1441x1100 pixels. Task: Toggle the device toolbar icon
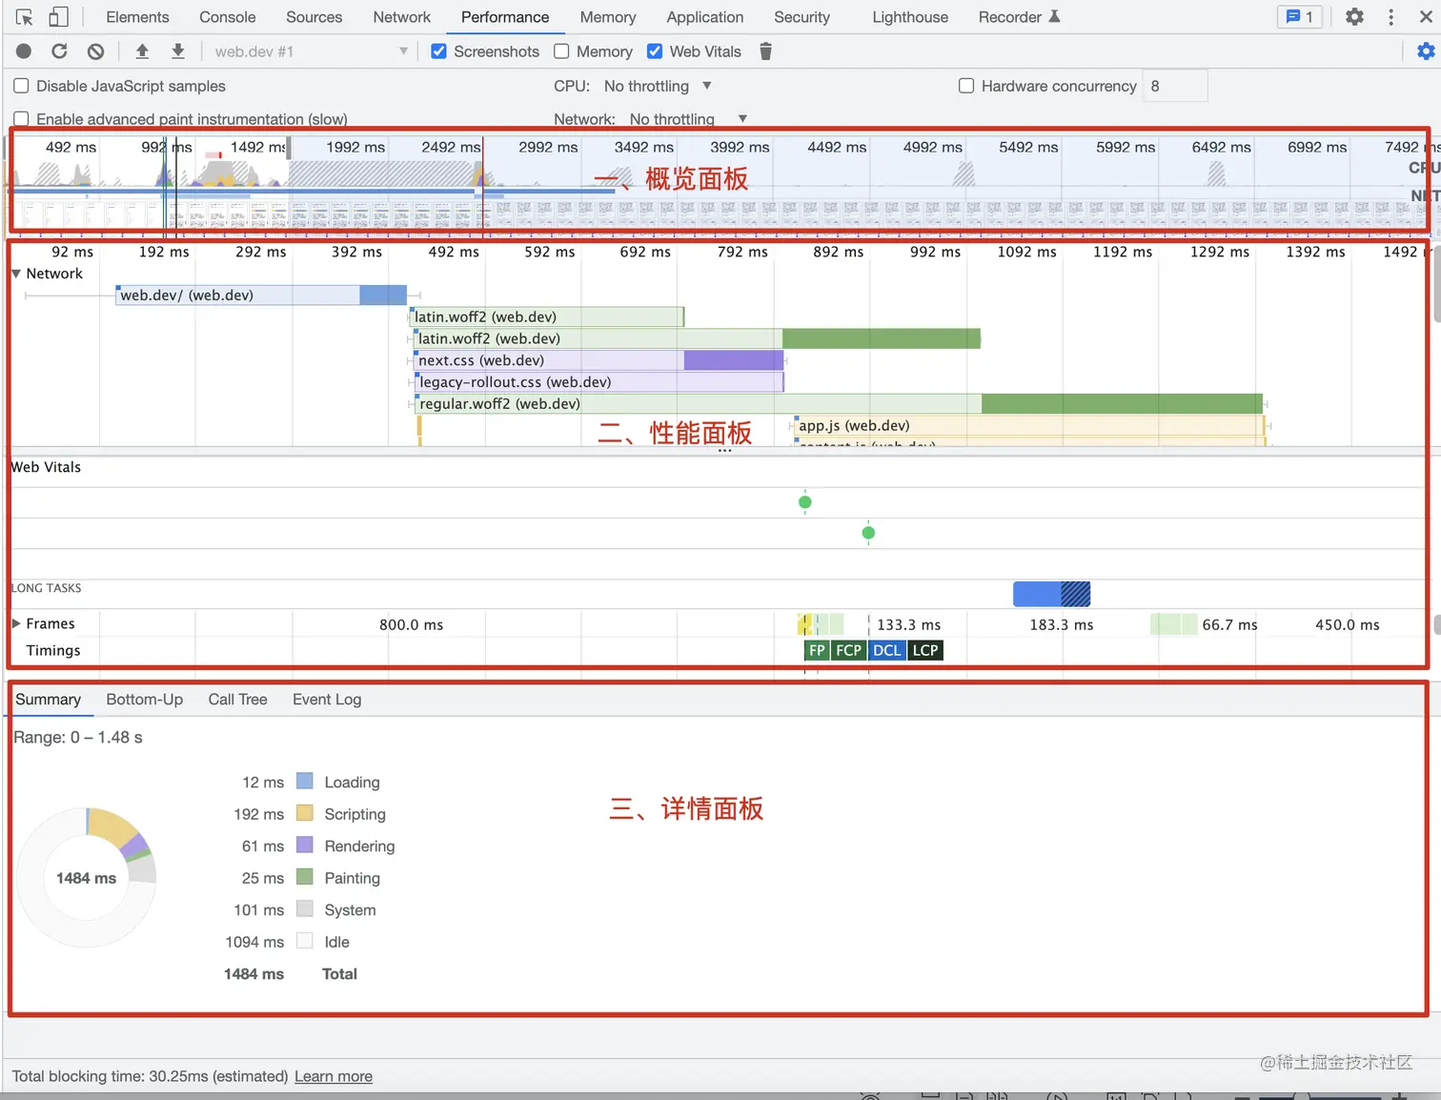[x=58, y=17]
